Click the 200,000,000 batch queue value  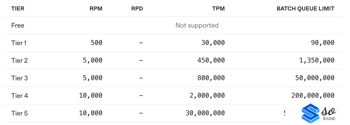(x=313, y=96)
